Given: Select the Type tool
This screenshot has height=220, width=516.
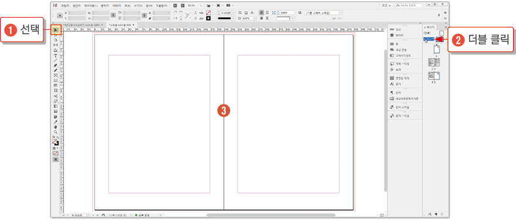Looking at the screenshot, I should tap(56, 56).
